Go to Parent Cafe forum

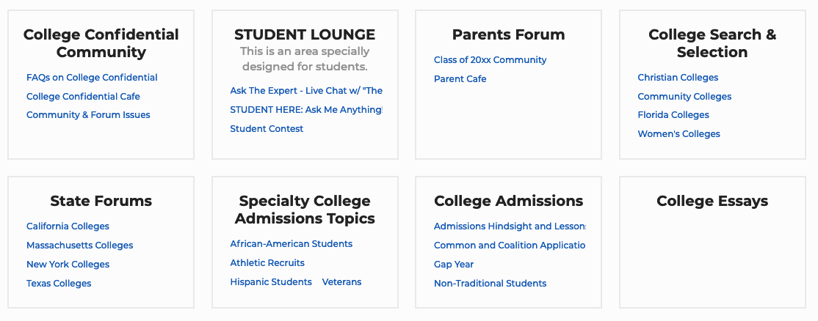click(x=460, y=79)
